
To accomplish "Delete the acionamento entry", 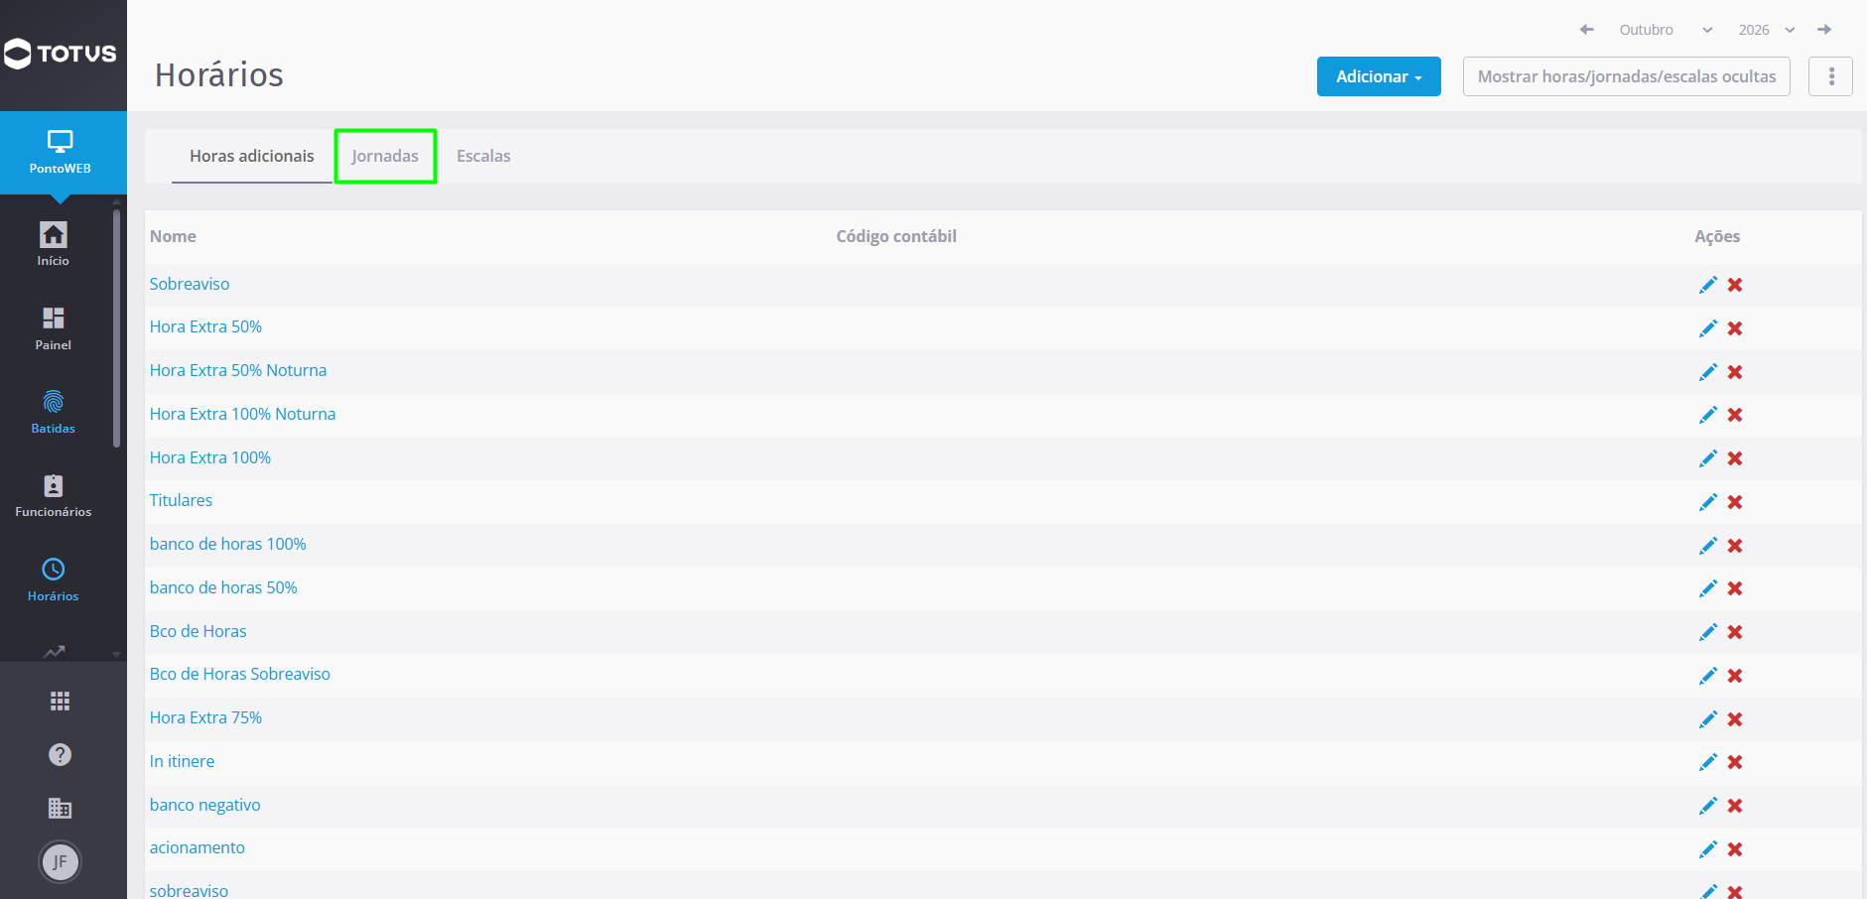I will pyautogui.click(x=1735, y=849).
